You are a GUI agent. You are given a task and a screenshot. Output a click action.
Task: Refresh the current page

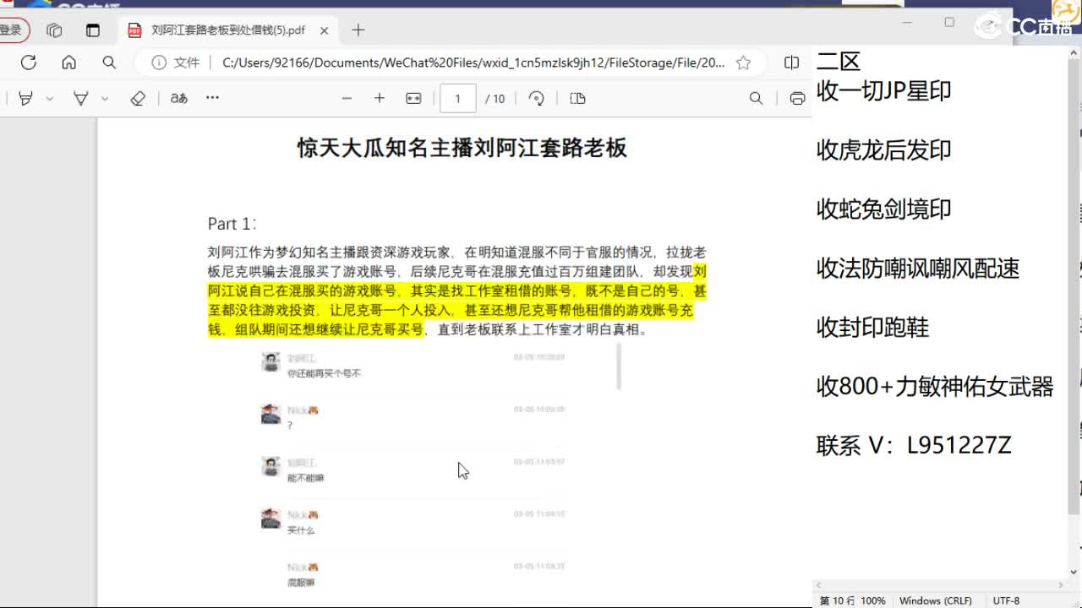pyautogui.click(x=27, y=62)
